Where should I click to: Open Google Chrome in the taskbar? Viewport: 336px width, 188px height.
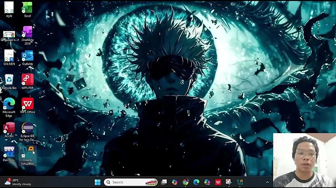[186, 182]
